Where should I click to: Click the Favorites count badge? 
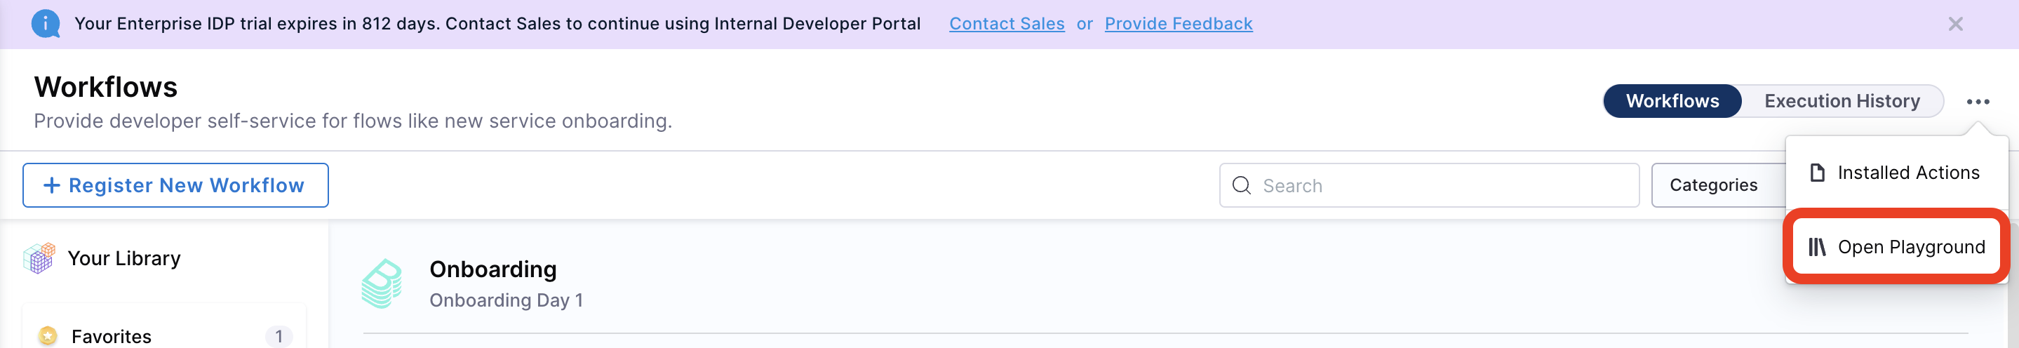pyautogui.click(x=279, y=336)
